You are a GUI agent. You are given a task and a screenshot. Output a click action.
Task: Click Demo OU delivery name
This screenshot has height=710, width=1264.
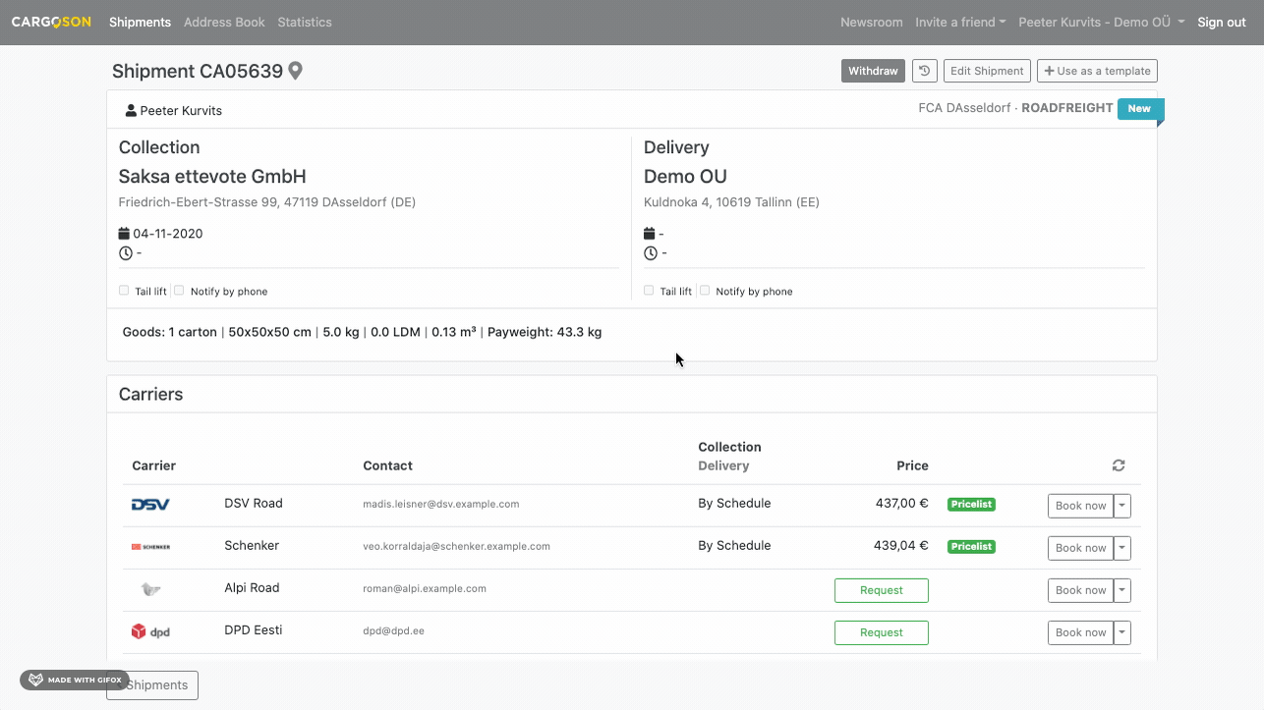pyautogui.click(x=685, y=177)
